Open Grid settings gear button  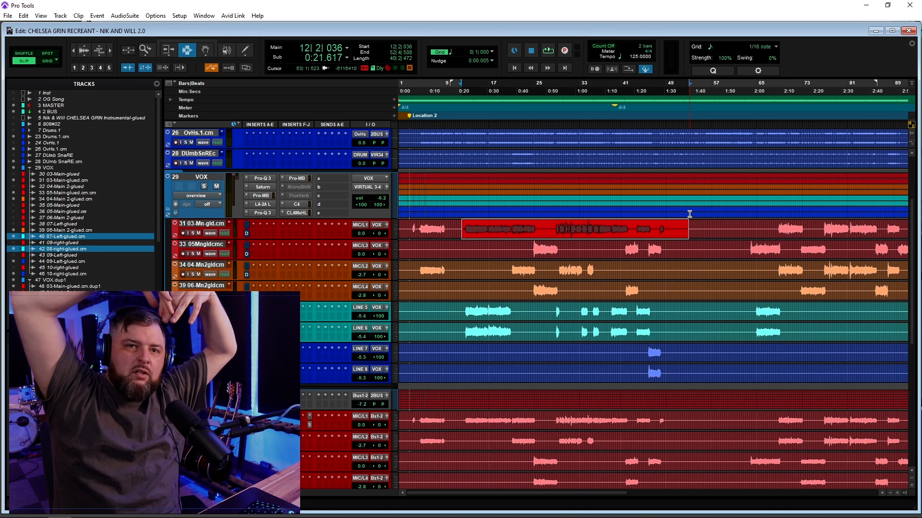click(x=758, y=71)
